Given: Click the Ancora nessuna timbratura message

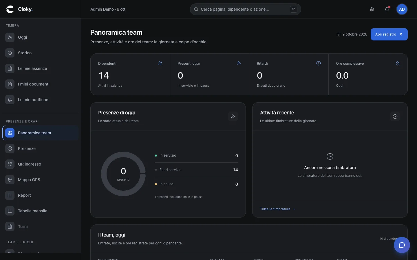Looking at the screenshot, I should tap(330, 168).
